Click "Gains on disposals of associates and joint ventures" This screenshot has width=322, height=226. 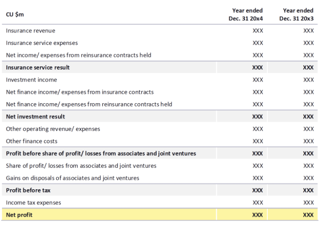tap(73, 178)
